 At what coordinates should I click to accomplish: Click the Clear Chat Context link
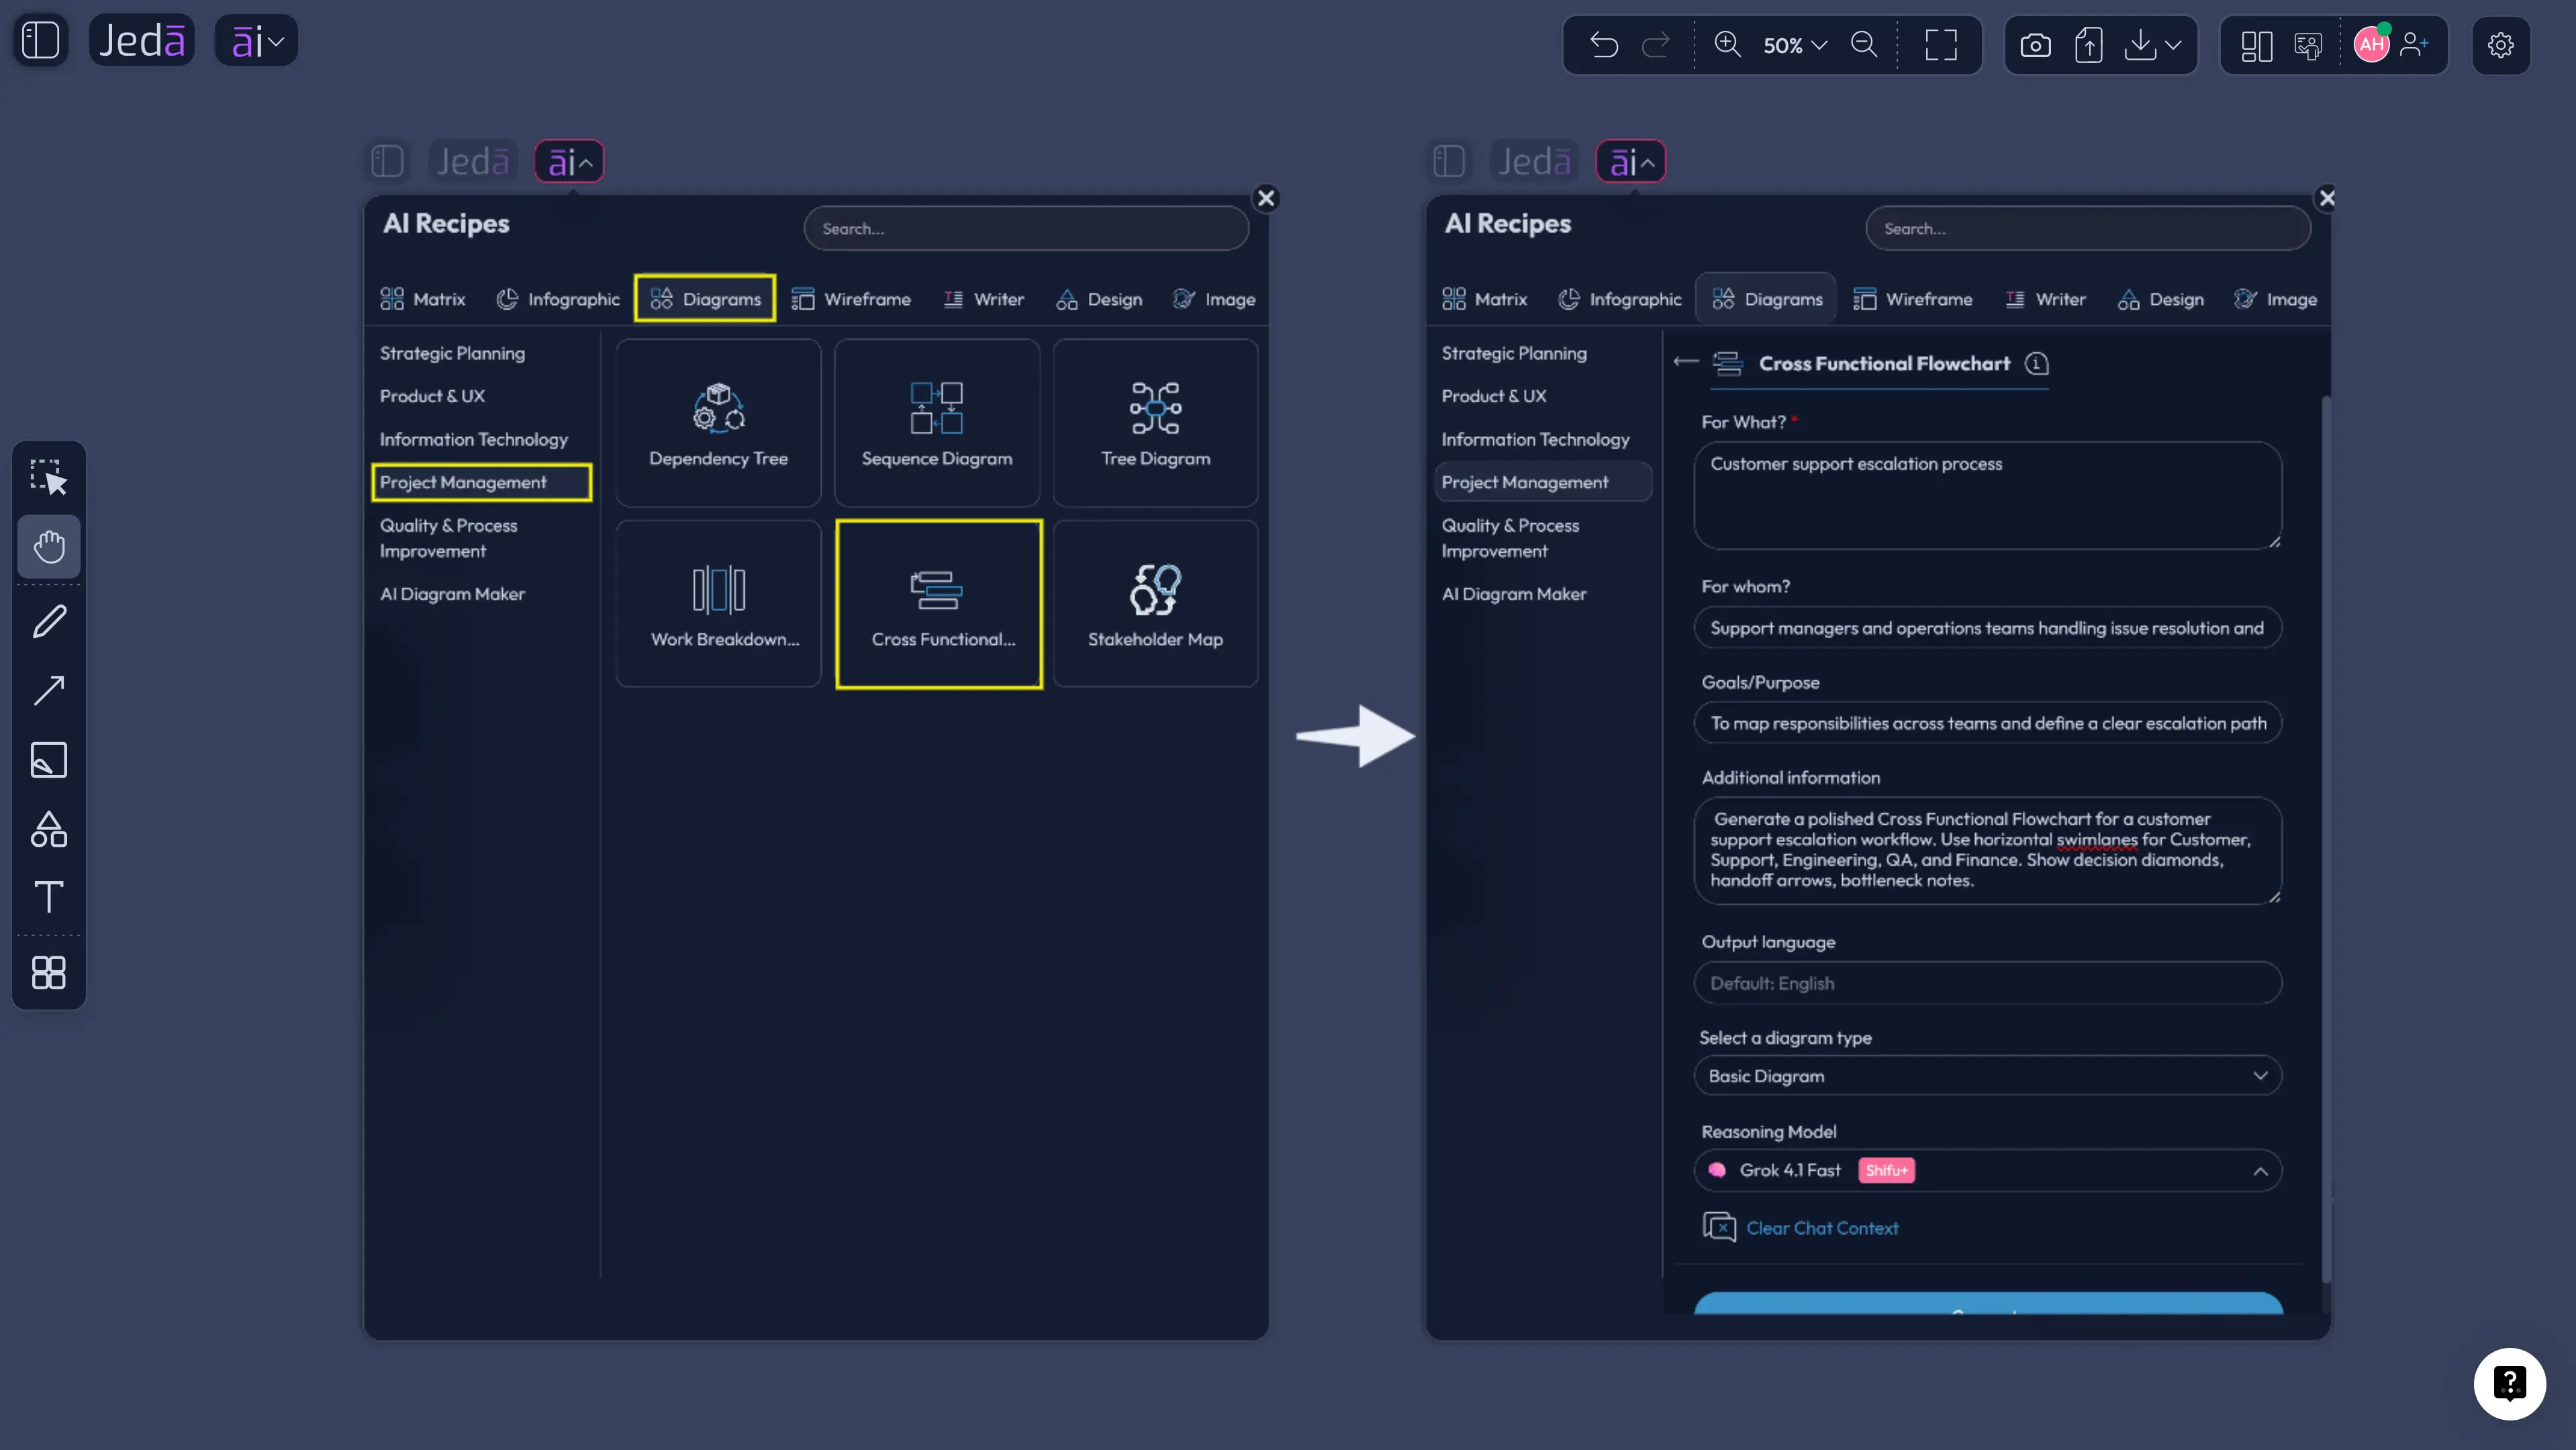pos(1821,1228)
